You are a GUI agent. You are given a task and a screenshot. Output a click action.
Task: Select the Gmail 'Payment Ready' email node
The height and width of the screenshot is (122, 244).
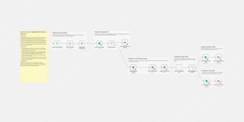click(x=219, y=57)
